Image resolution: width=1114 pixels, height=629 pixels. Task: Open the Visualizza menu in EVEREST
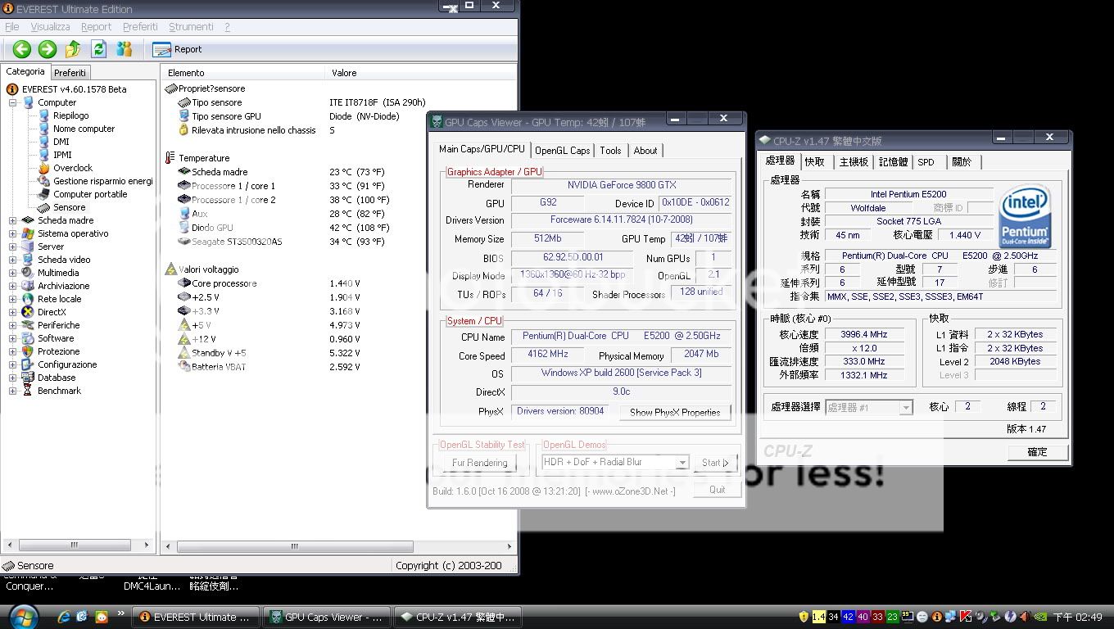click(50, 27)
